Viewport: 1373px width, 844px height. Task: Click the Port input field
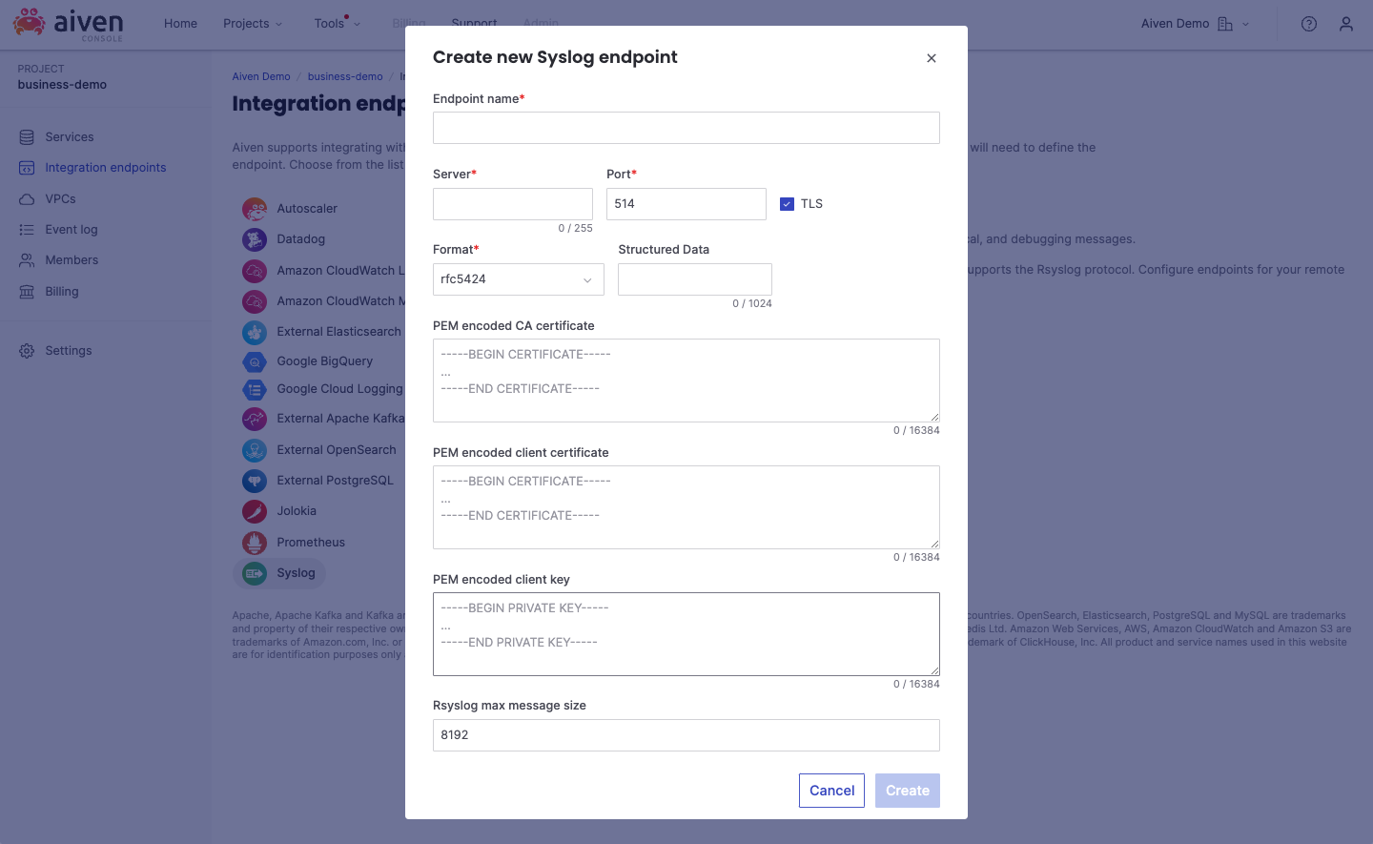(686, 203)
